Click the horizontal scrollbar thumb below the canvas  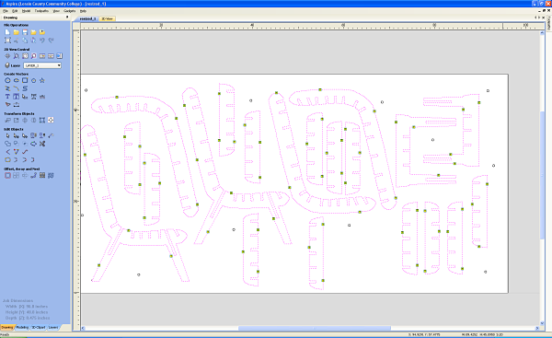coord(315,328)
